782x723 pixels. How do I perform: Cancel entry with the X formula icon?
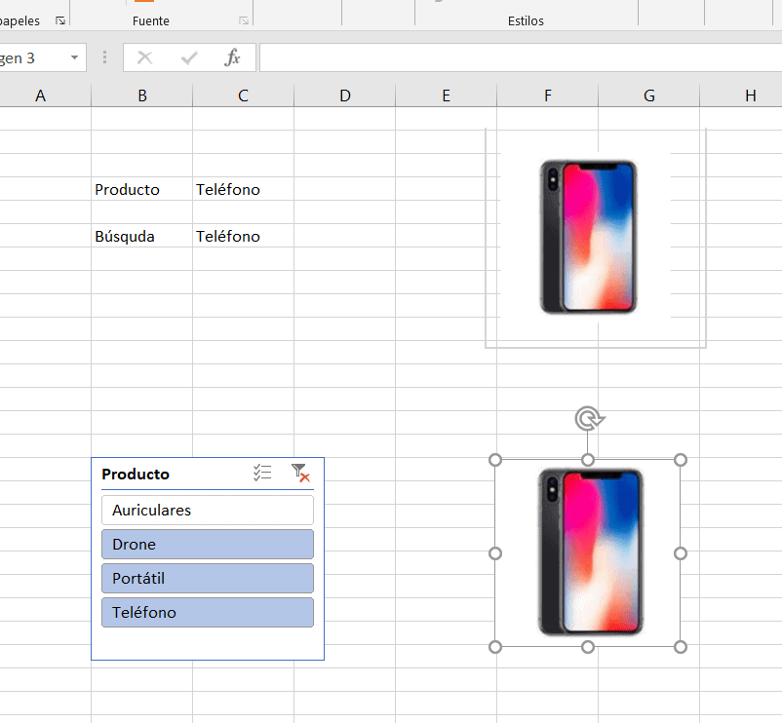pyautogui.click(x=144, y=57)
